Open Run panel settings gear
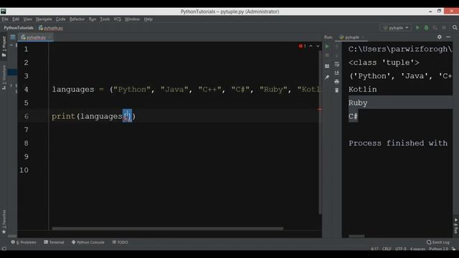This screenshot has width=459, height=258. tap(440, 37)
